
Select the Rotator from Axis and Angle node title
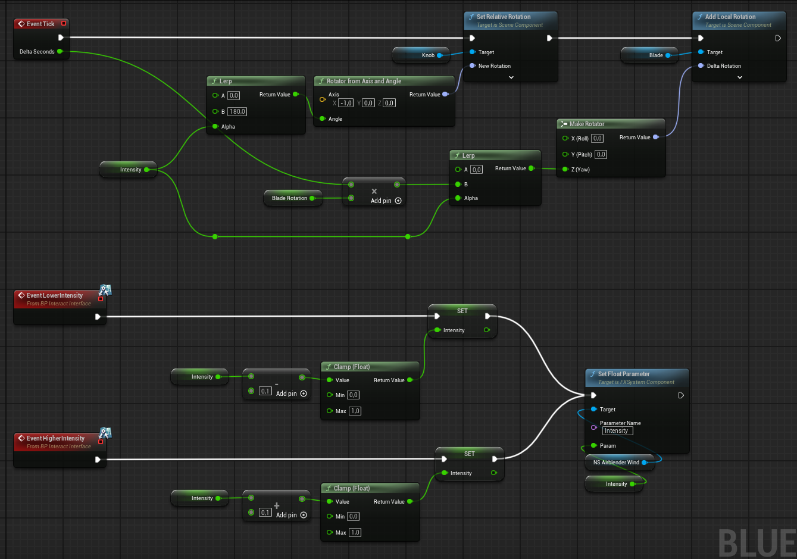[x=364, y=81]
